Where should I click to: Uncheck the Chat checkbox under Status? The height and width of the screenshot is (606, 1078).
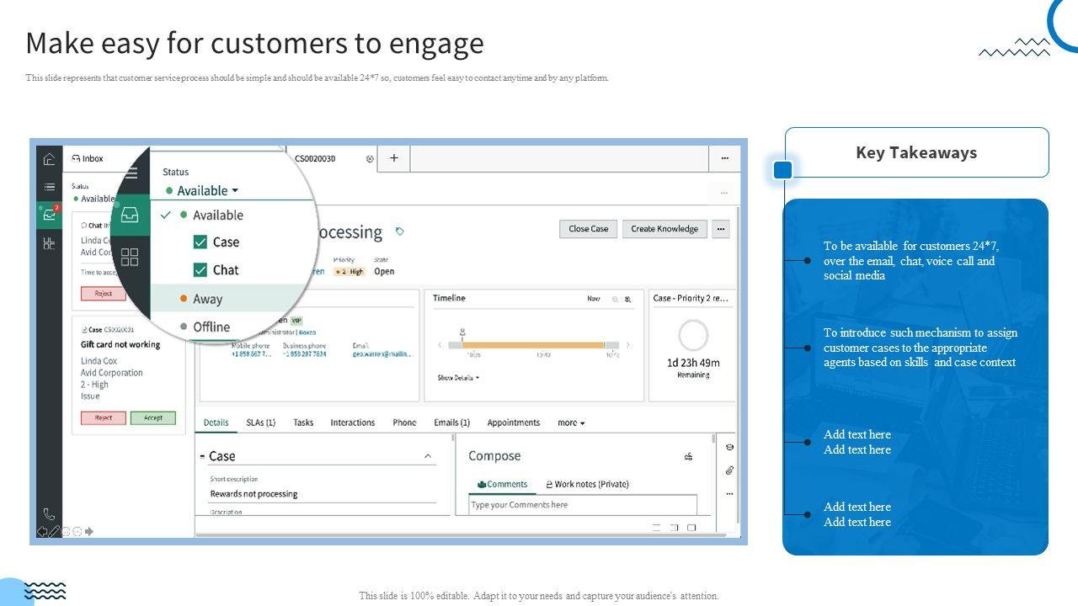(200, 270)
